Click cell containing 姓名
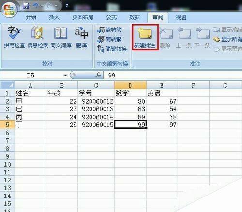 click(x=30, y=93)
